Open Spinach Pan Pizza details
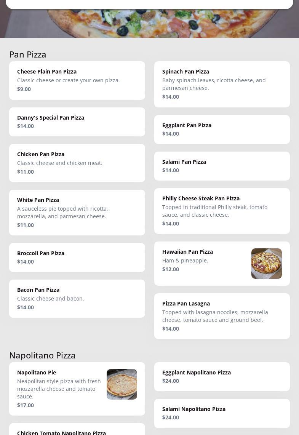Screen dimensions: 299x435 click(222, 84)
